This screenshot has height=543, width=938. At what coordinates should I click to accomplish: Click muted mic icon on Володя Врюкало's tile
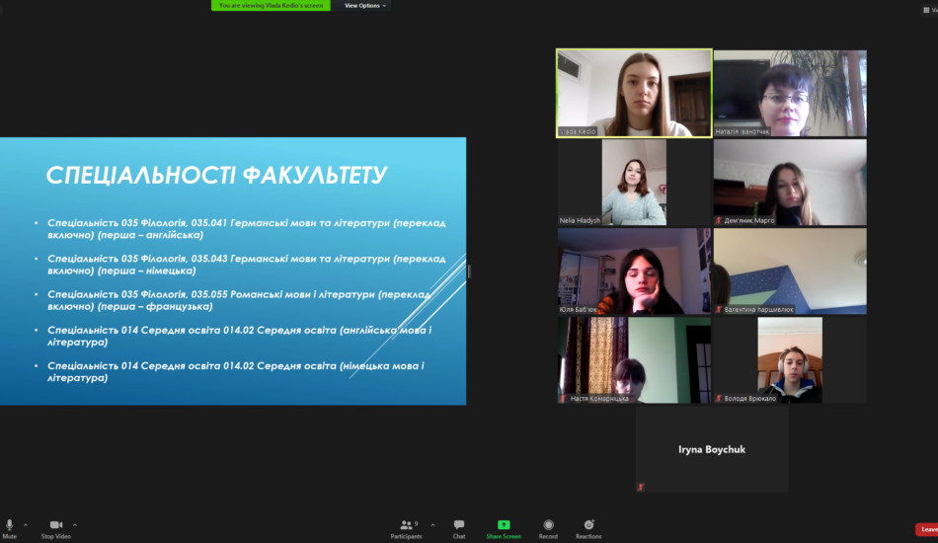719,399
